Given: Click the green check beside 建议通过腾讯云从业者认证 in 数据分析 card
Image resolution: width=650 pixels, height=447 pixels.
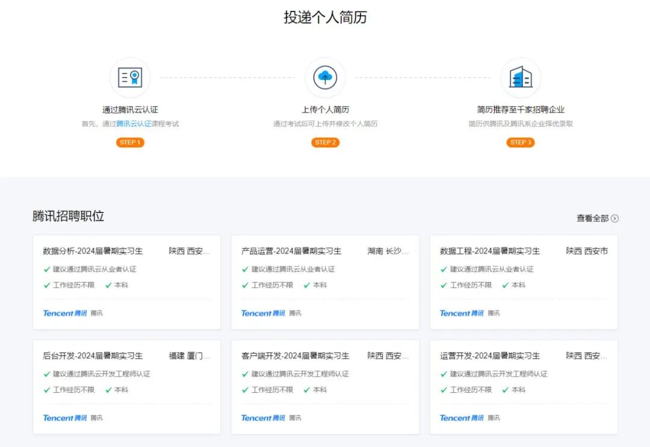Looking at the screenshot, I should (47, 270).
